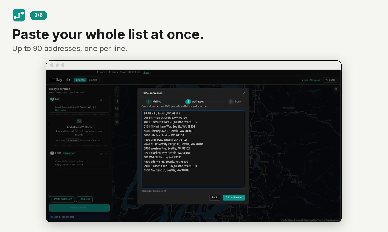This screenshot has width=388, height=232.
Task: Click the address line '85 Pike St, Seattle, WA 98101'
Action: click(x=162, y=113)
